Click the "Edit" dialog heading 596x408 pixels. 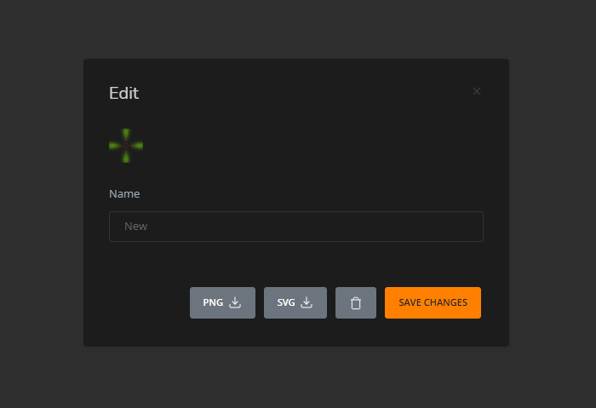click(123, 94)
